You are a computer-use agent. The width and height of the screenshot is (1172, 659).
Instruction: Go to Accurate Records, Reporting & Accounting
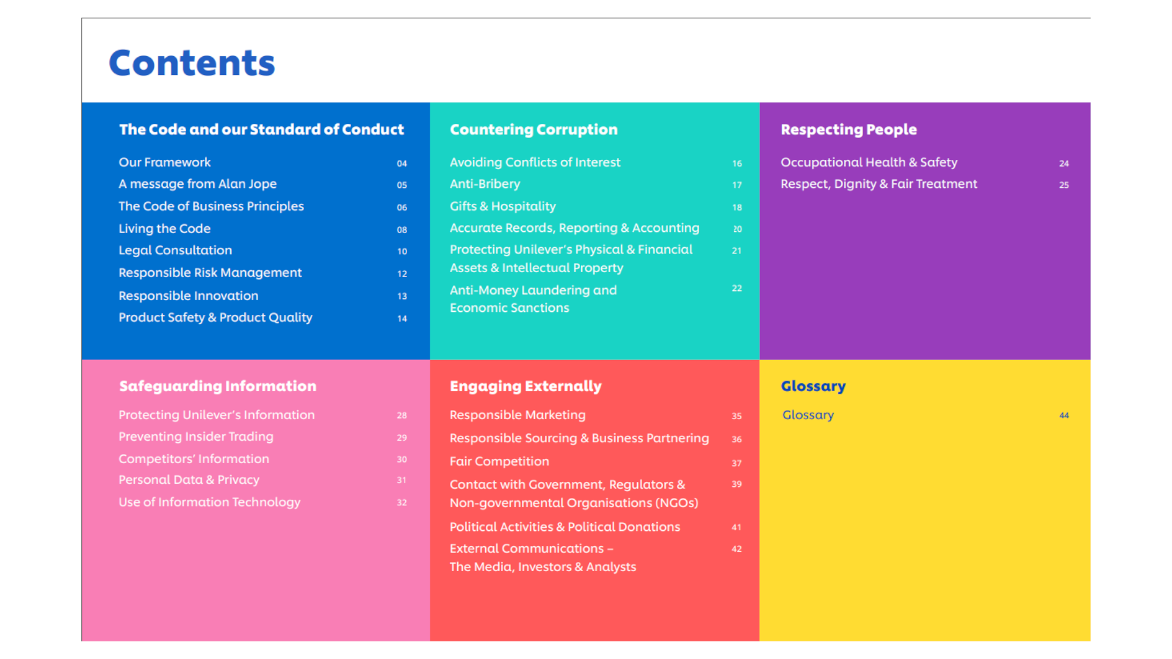click(x=574, y=228)
